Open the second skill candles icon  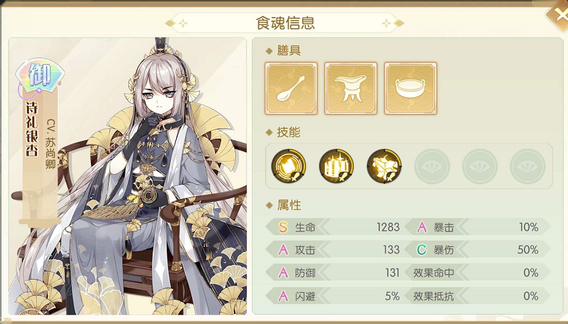337,166
